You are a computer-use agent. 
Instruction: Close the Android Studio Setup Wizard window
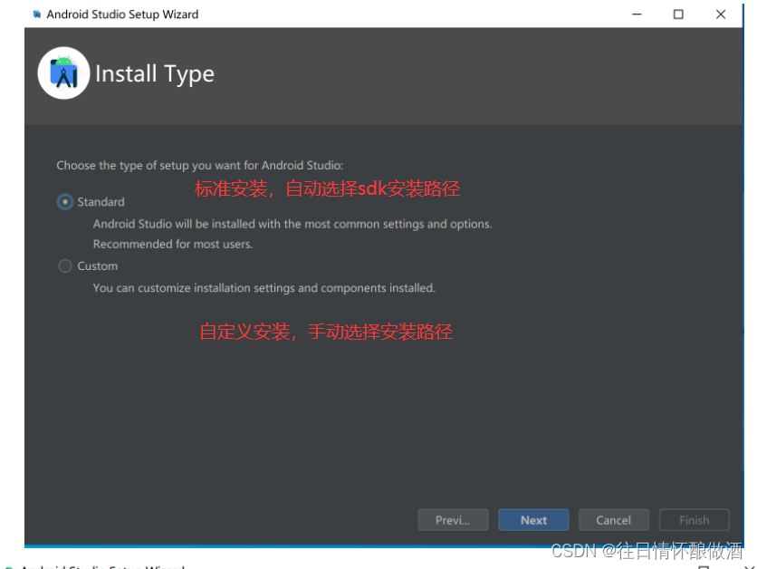pyautogui.click(x=720, y=14)
